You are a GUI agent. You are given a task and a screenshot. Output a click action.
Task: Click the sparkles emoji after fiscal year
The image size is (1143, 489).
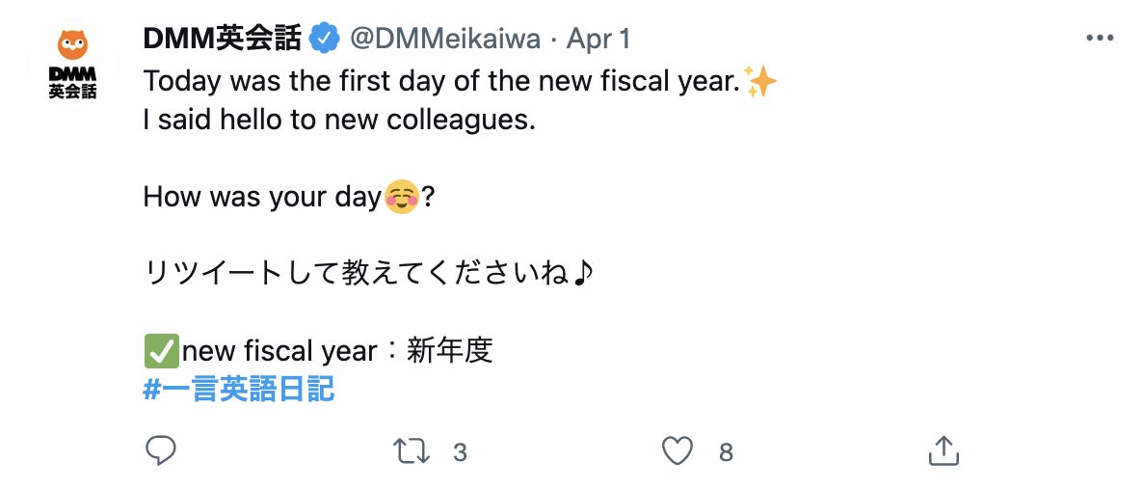pyautogui.click(x=760, y=82)
